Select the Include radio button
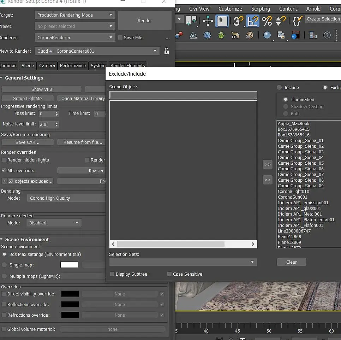The image size is (341, 340). coord(280,87)
